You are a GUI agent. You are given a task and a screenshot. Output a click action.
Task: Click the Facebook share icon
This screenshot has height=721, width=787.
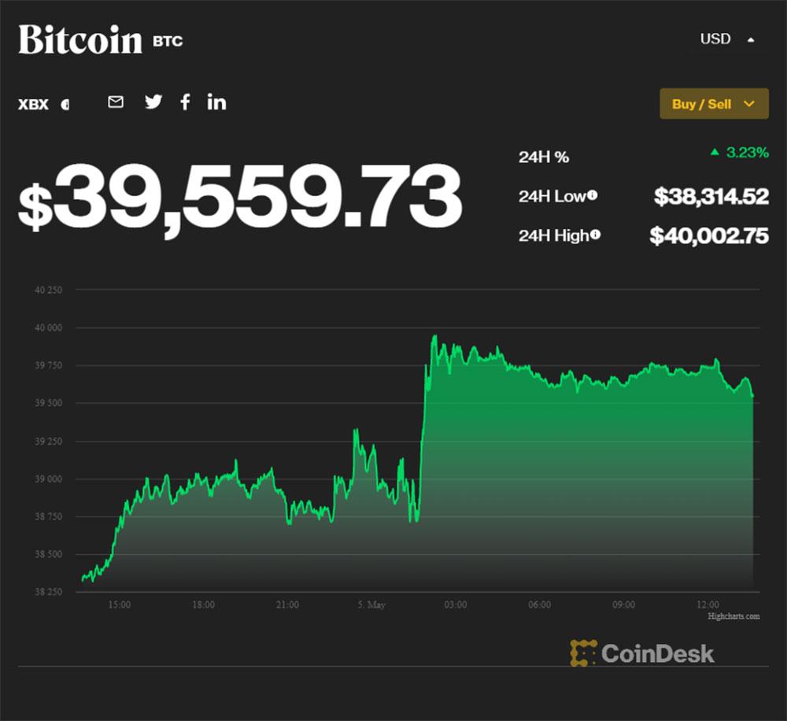click(185, 102)
